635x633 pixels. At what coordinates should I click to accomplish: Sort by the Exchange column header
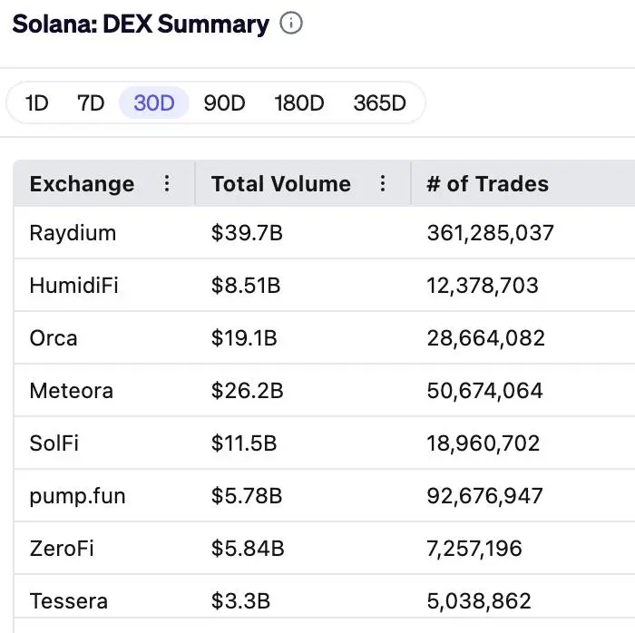click(x=82, y=184)
